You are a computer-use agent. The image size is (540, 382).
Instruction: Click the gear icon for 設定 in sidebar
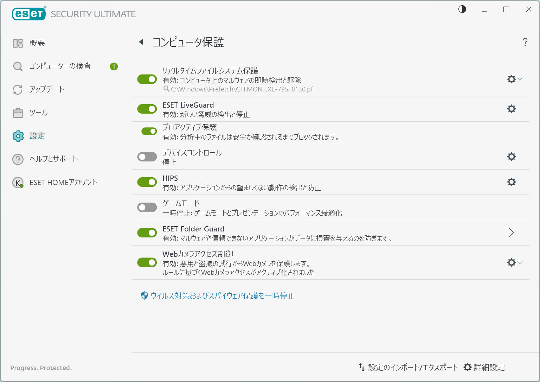(x=18, y=136)
